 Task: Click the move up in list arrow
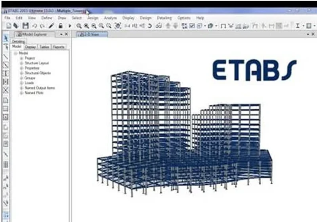(x=168, y=26)
